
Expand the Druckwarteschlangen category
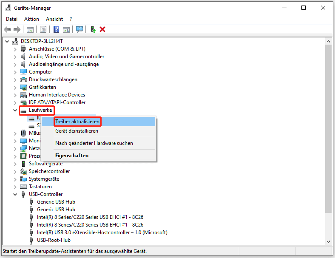15,80
